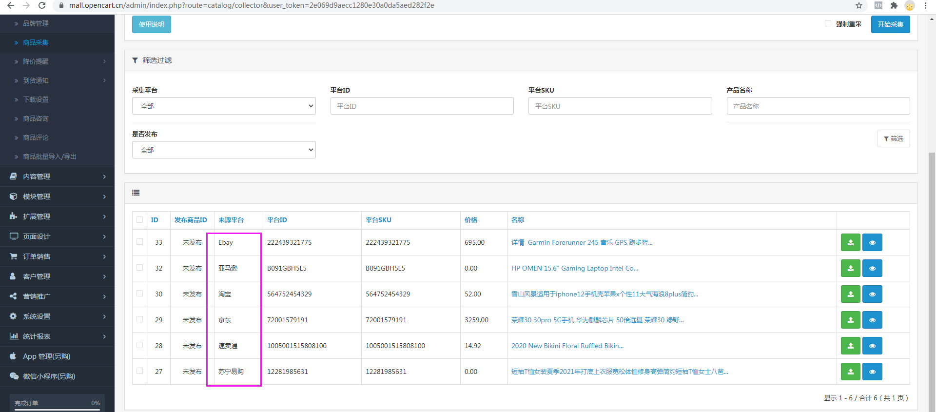Click the view eye icon for row 27
This screenshot has height=412, width=936.
(872, 372)
